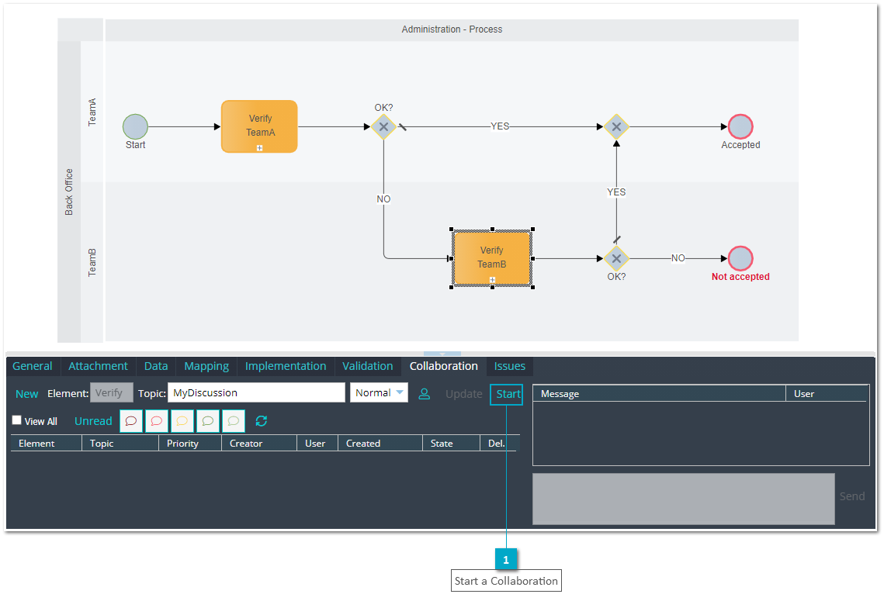Select the OK? gateway in TeamB lane

click(x=616, y=258)
